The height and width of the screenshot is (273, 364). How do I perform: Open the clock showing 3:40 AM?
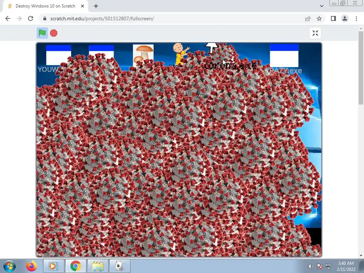click(346, 266)
